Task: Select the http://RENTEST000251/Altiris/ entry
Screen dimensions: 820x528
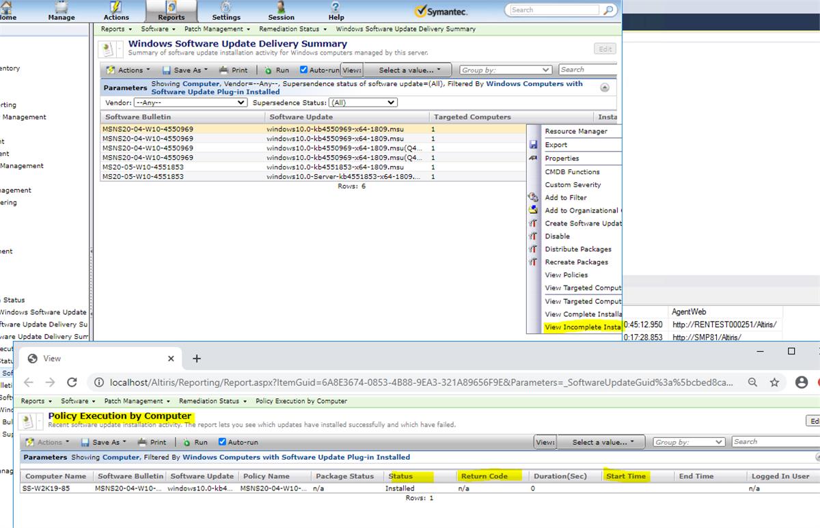Action: tap(724, 324)
